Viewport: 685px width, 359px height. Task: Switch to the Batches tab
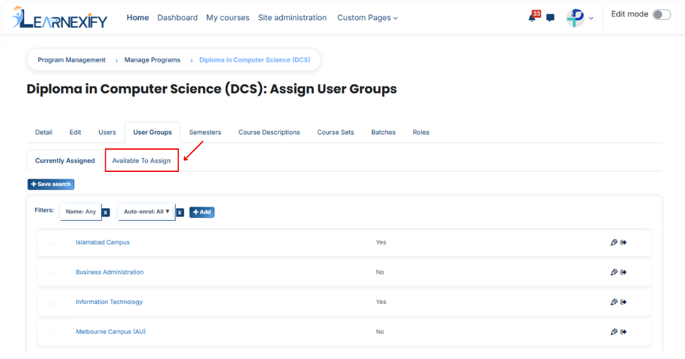point(383,133)
